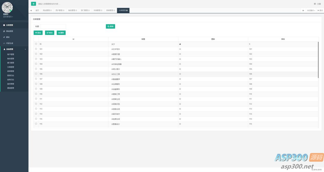This screenshot has height=172, width=324.
Task: Close the 网站管理 tab via its x icon
Action: pyautogui.click(x=51, y=10)
